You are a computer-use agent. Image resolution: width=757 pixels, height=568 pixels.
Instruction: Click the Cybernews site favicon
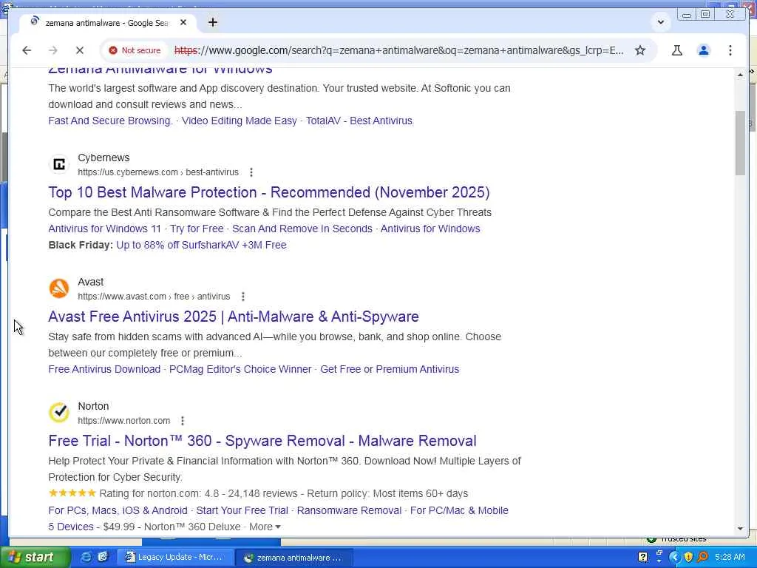click(x=59, y=165)
